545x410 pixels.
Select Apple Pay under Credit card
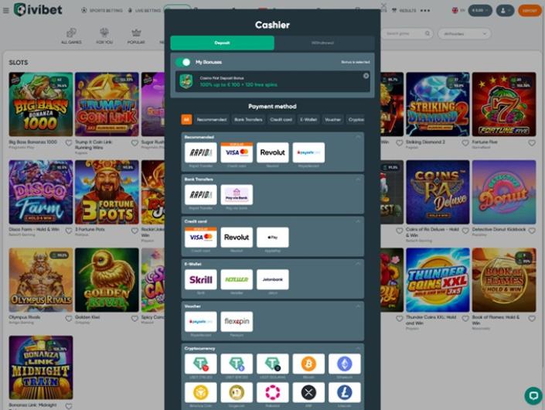(x=272, y=237)
